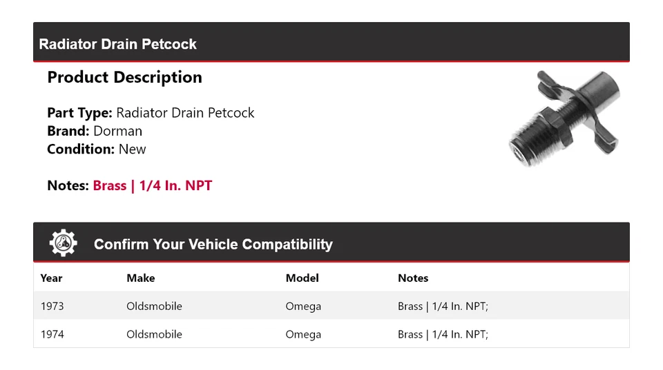Click the Part Type: Radiator Drain Petcock line
The image size is (663, 370).
[x=151, y=113]
